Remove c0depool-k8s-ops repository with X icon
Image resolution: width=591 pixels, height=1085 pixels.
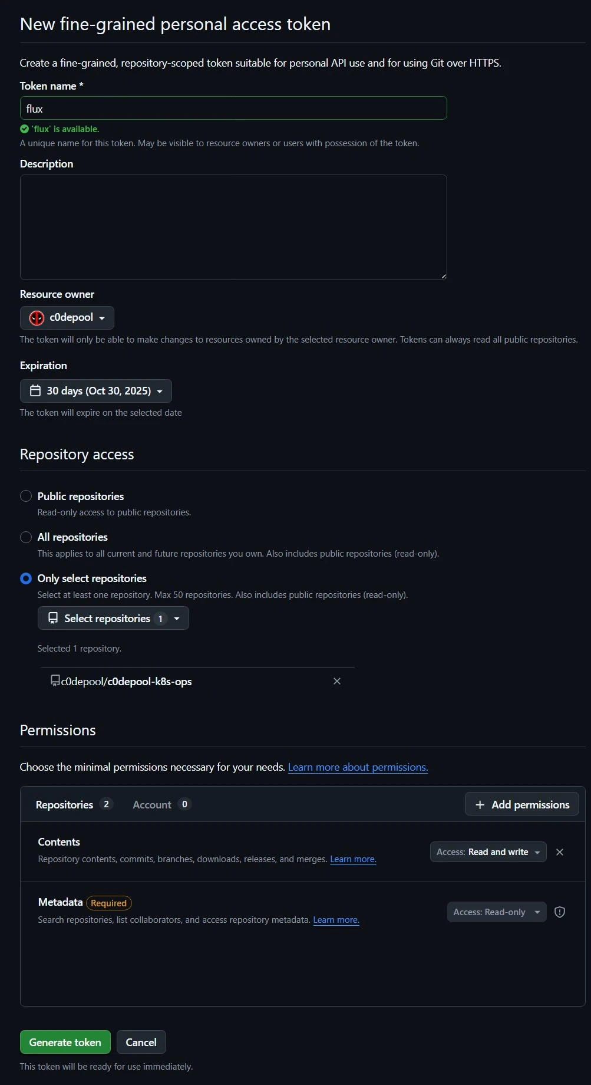[337, 681]
